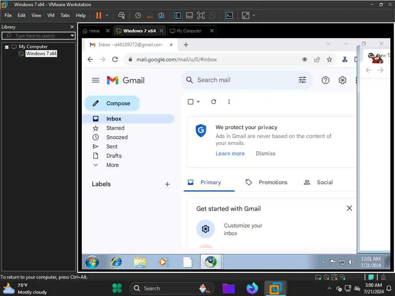The image size is (395, 296).
Task: Click the stretch guest display icon
Action: (246, 15)
